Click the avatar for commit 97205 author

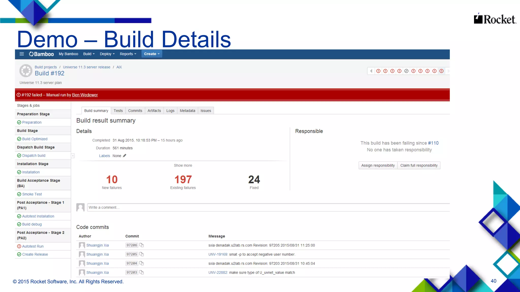[x=82, y=254]
